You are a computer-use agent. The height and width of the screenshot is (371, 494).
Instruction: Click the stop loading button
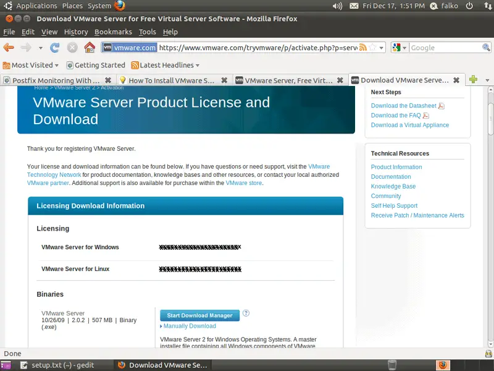pos(72,48)
